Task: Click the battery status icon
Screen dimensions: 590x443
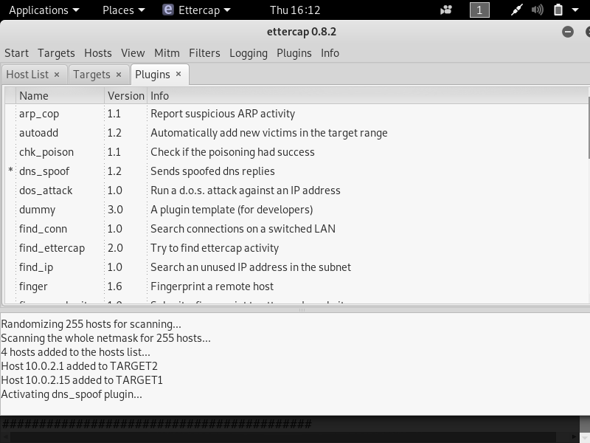Action: (558, 10)
